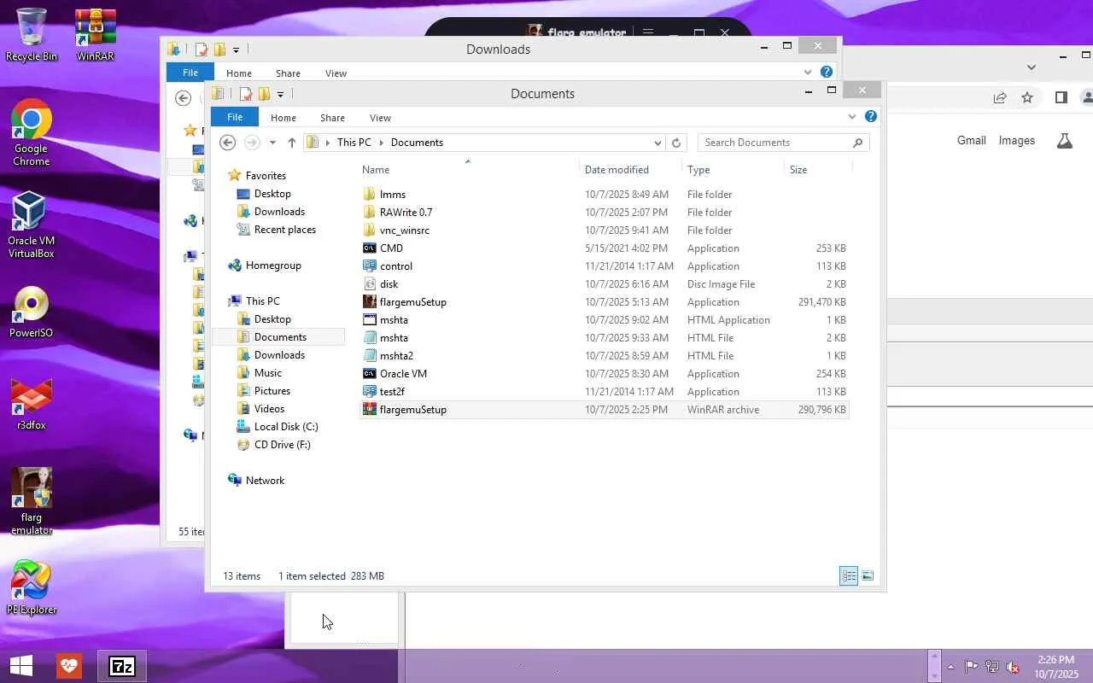
Task: Click This PC in the address bar
Action: point(354,143)
